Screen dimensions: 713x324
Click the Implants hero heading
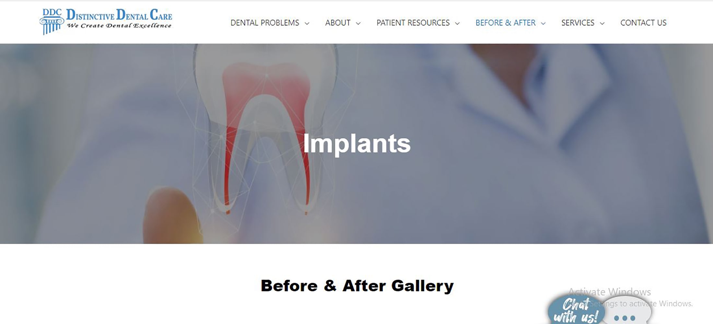357,144
